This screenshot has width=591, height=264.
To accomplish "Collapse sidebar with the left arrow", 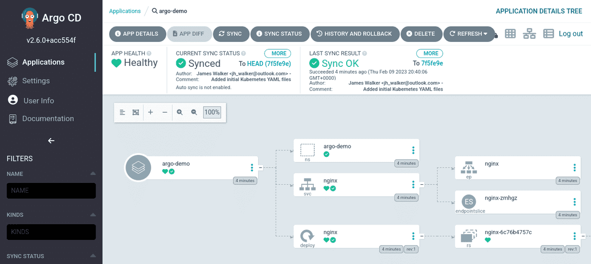I will (51, 141).
